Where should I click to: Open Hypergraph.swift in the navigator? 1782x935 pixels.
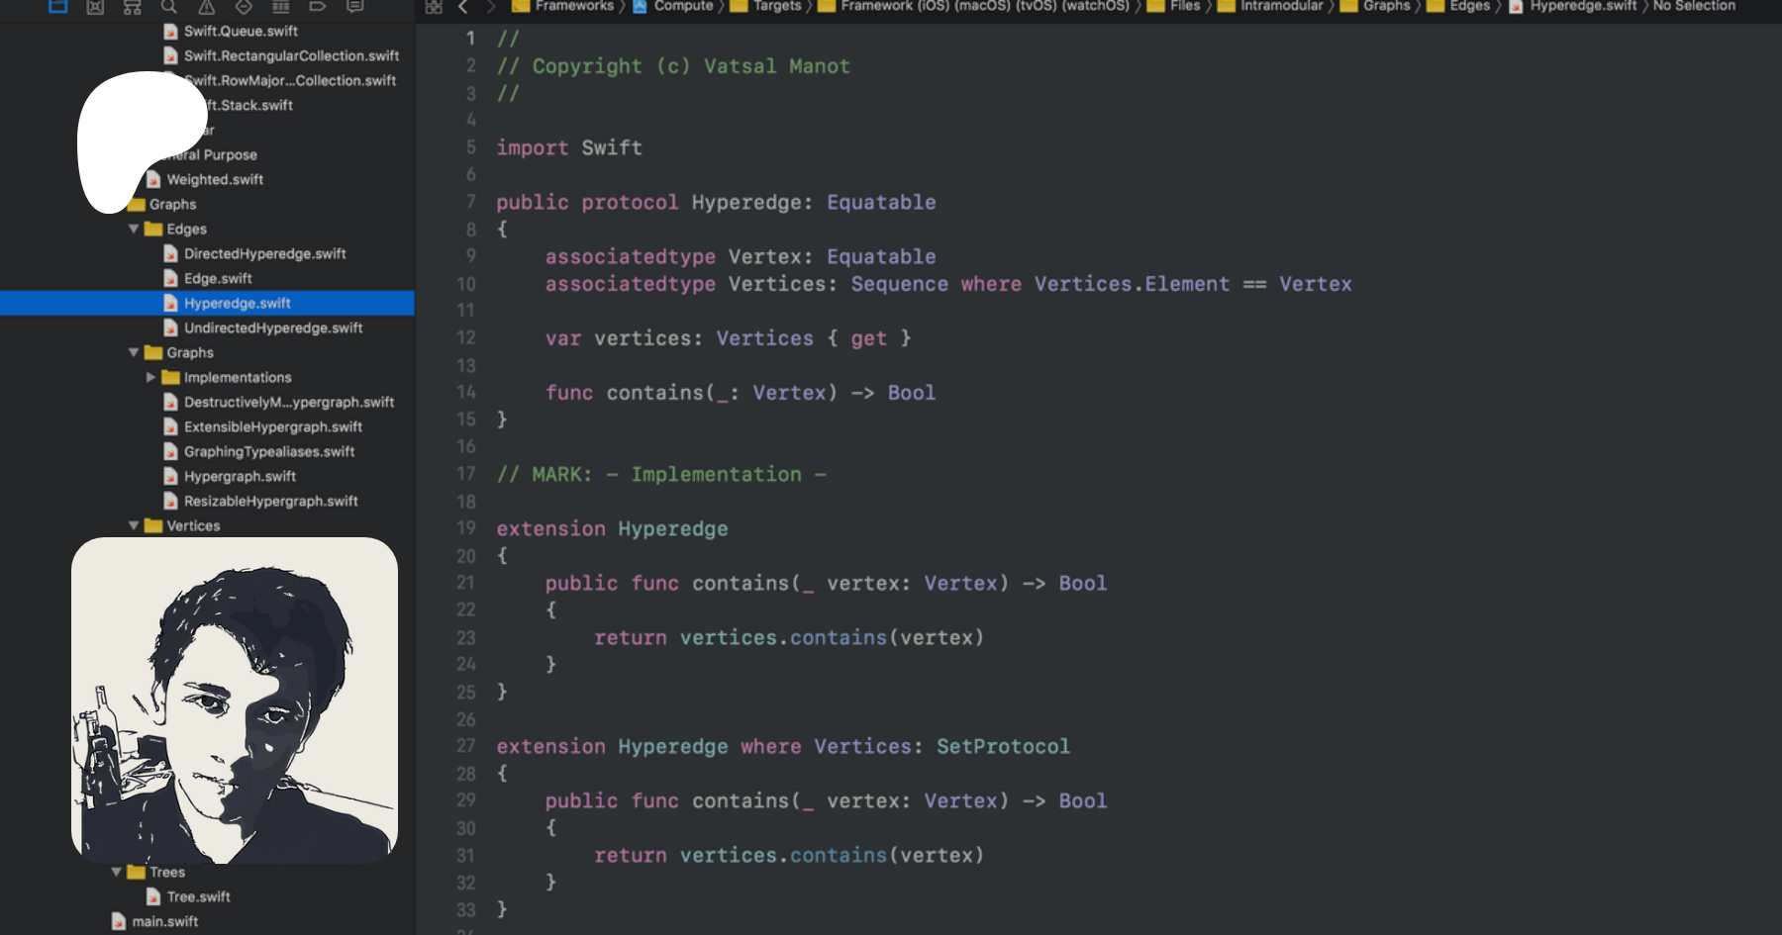(x=240, y=476)
